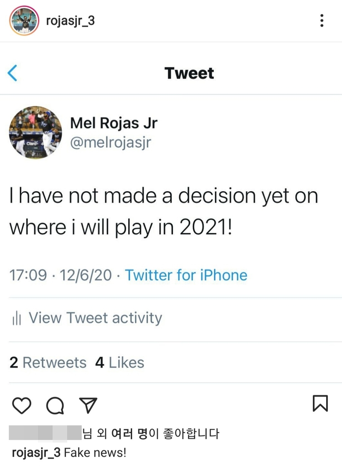Open the rojasjr_3 profile picture
Viewport: 342px width, 466px height.
click(25, 20)
